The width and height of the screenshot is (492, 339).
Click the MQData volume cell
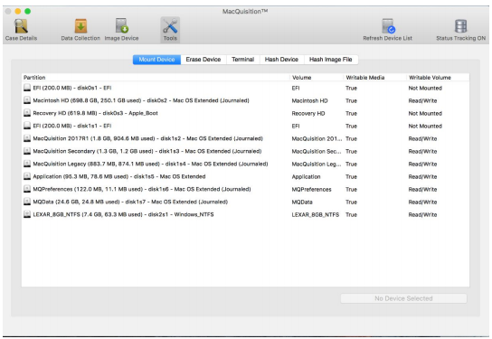302,202
